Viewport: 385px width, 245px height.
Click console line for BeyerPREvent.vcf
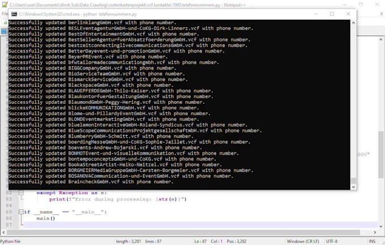coord(88,57)
